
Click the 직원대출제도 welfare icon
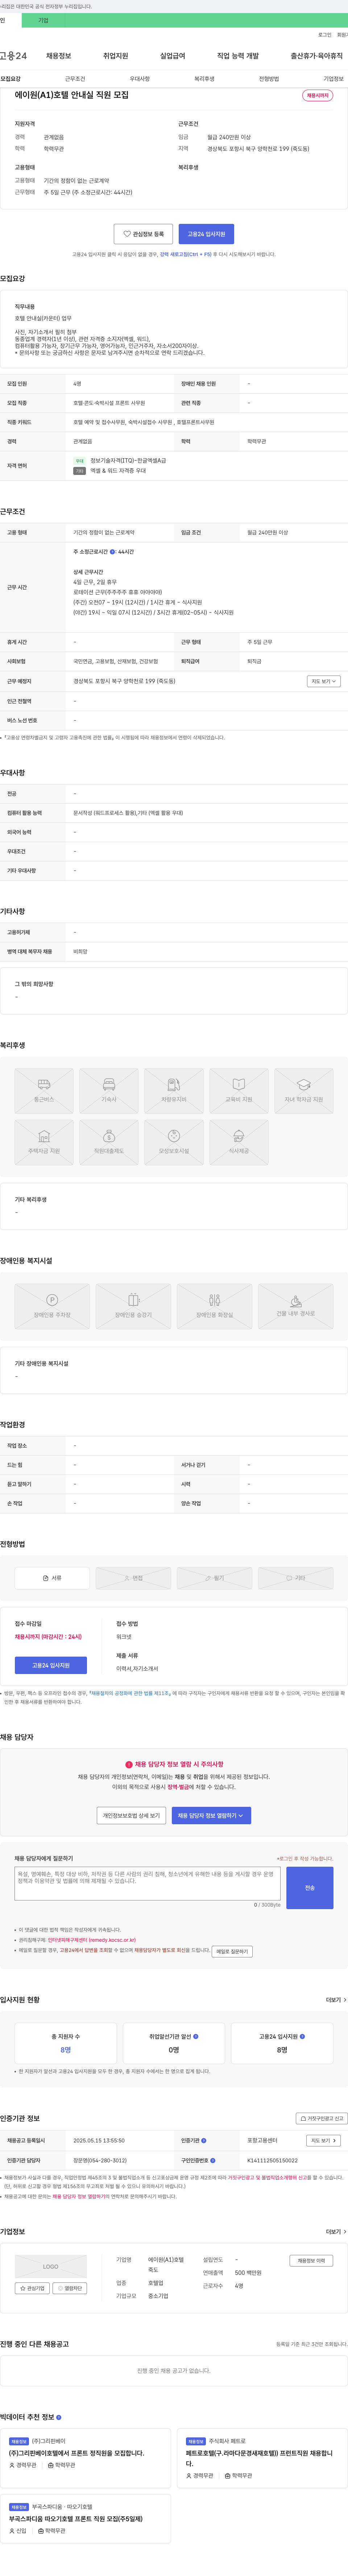coord(109,1142)
